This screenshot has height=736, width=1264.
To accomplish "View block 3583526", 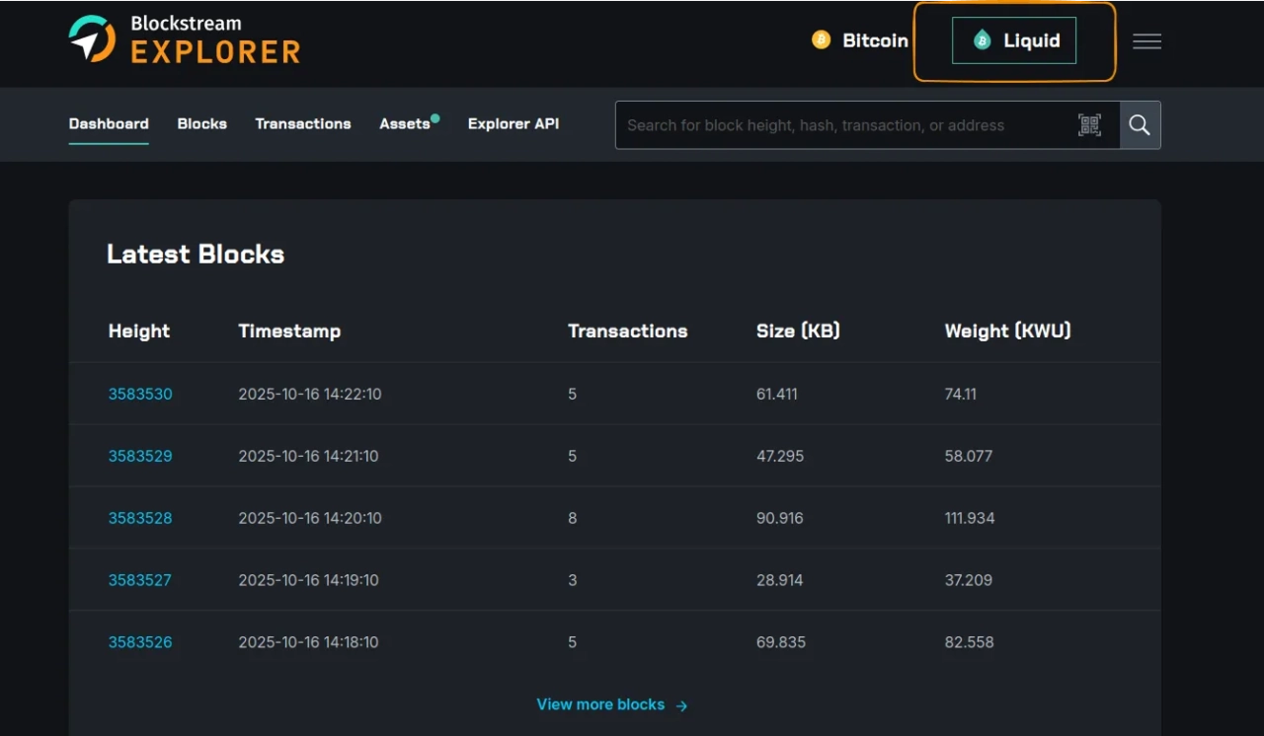I will 140,642.
